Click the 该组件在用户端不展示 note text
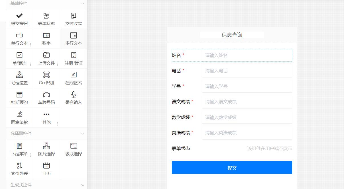 click(x=270, y=149)
